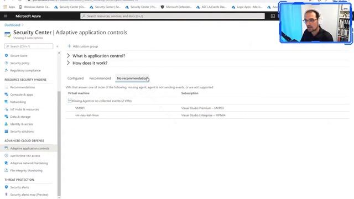Open the Windows Admin Center bookmark
Viewport: 354px width, 199px height.
[x=34, y=7]
